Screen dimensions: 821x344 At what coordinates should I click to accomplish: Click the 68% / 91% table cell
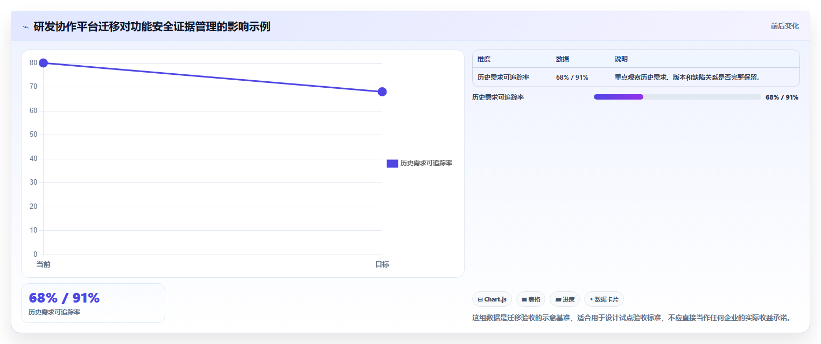point(572,78)
